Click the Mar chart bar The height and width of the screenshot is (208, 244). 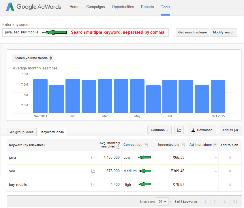[x=105, y=96]
